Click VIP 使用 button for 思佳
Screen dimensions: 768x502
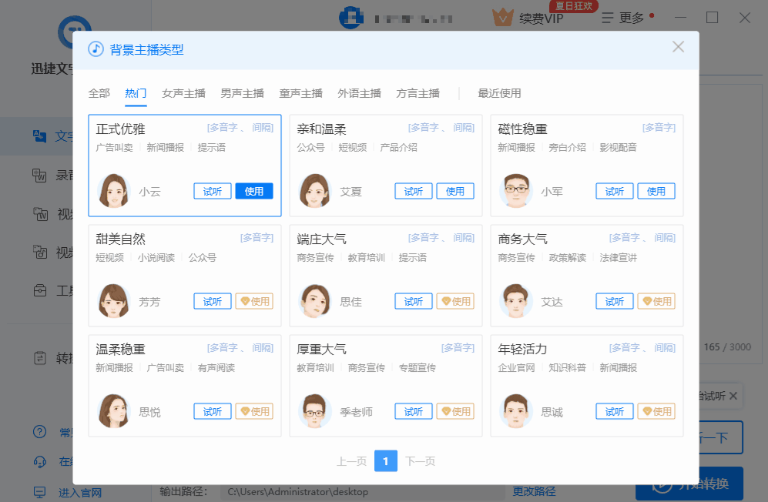[x=455, y=302]
